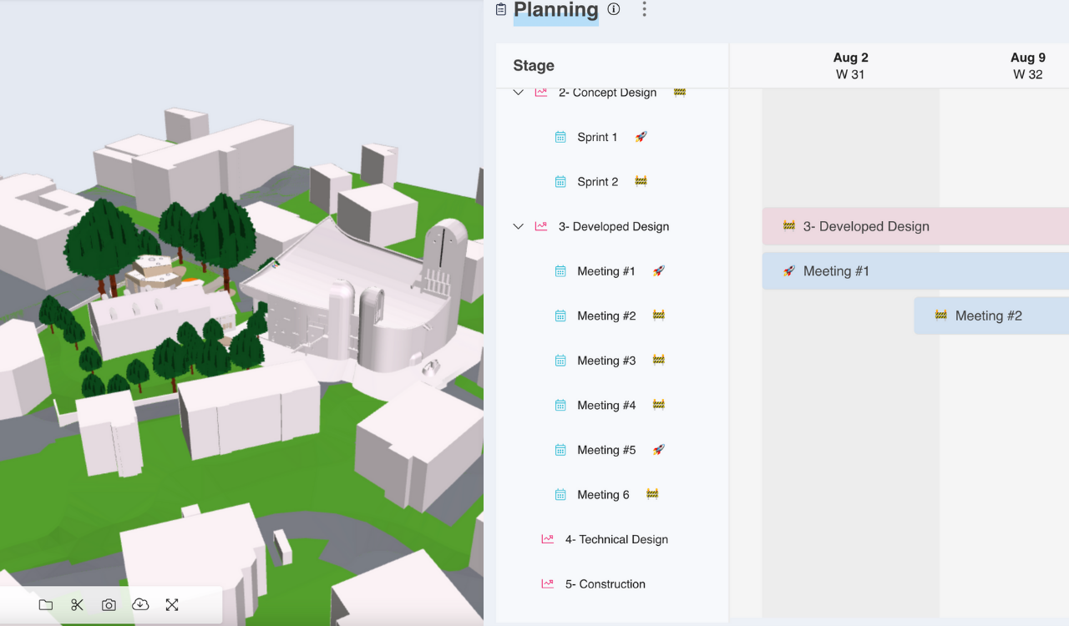Viewport: 1069px width, 626px height.
Task: Click the cloud download icon
Action: tap(140, 604)
